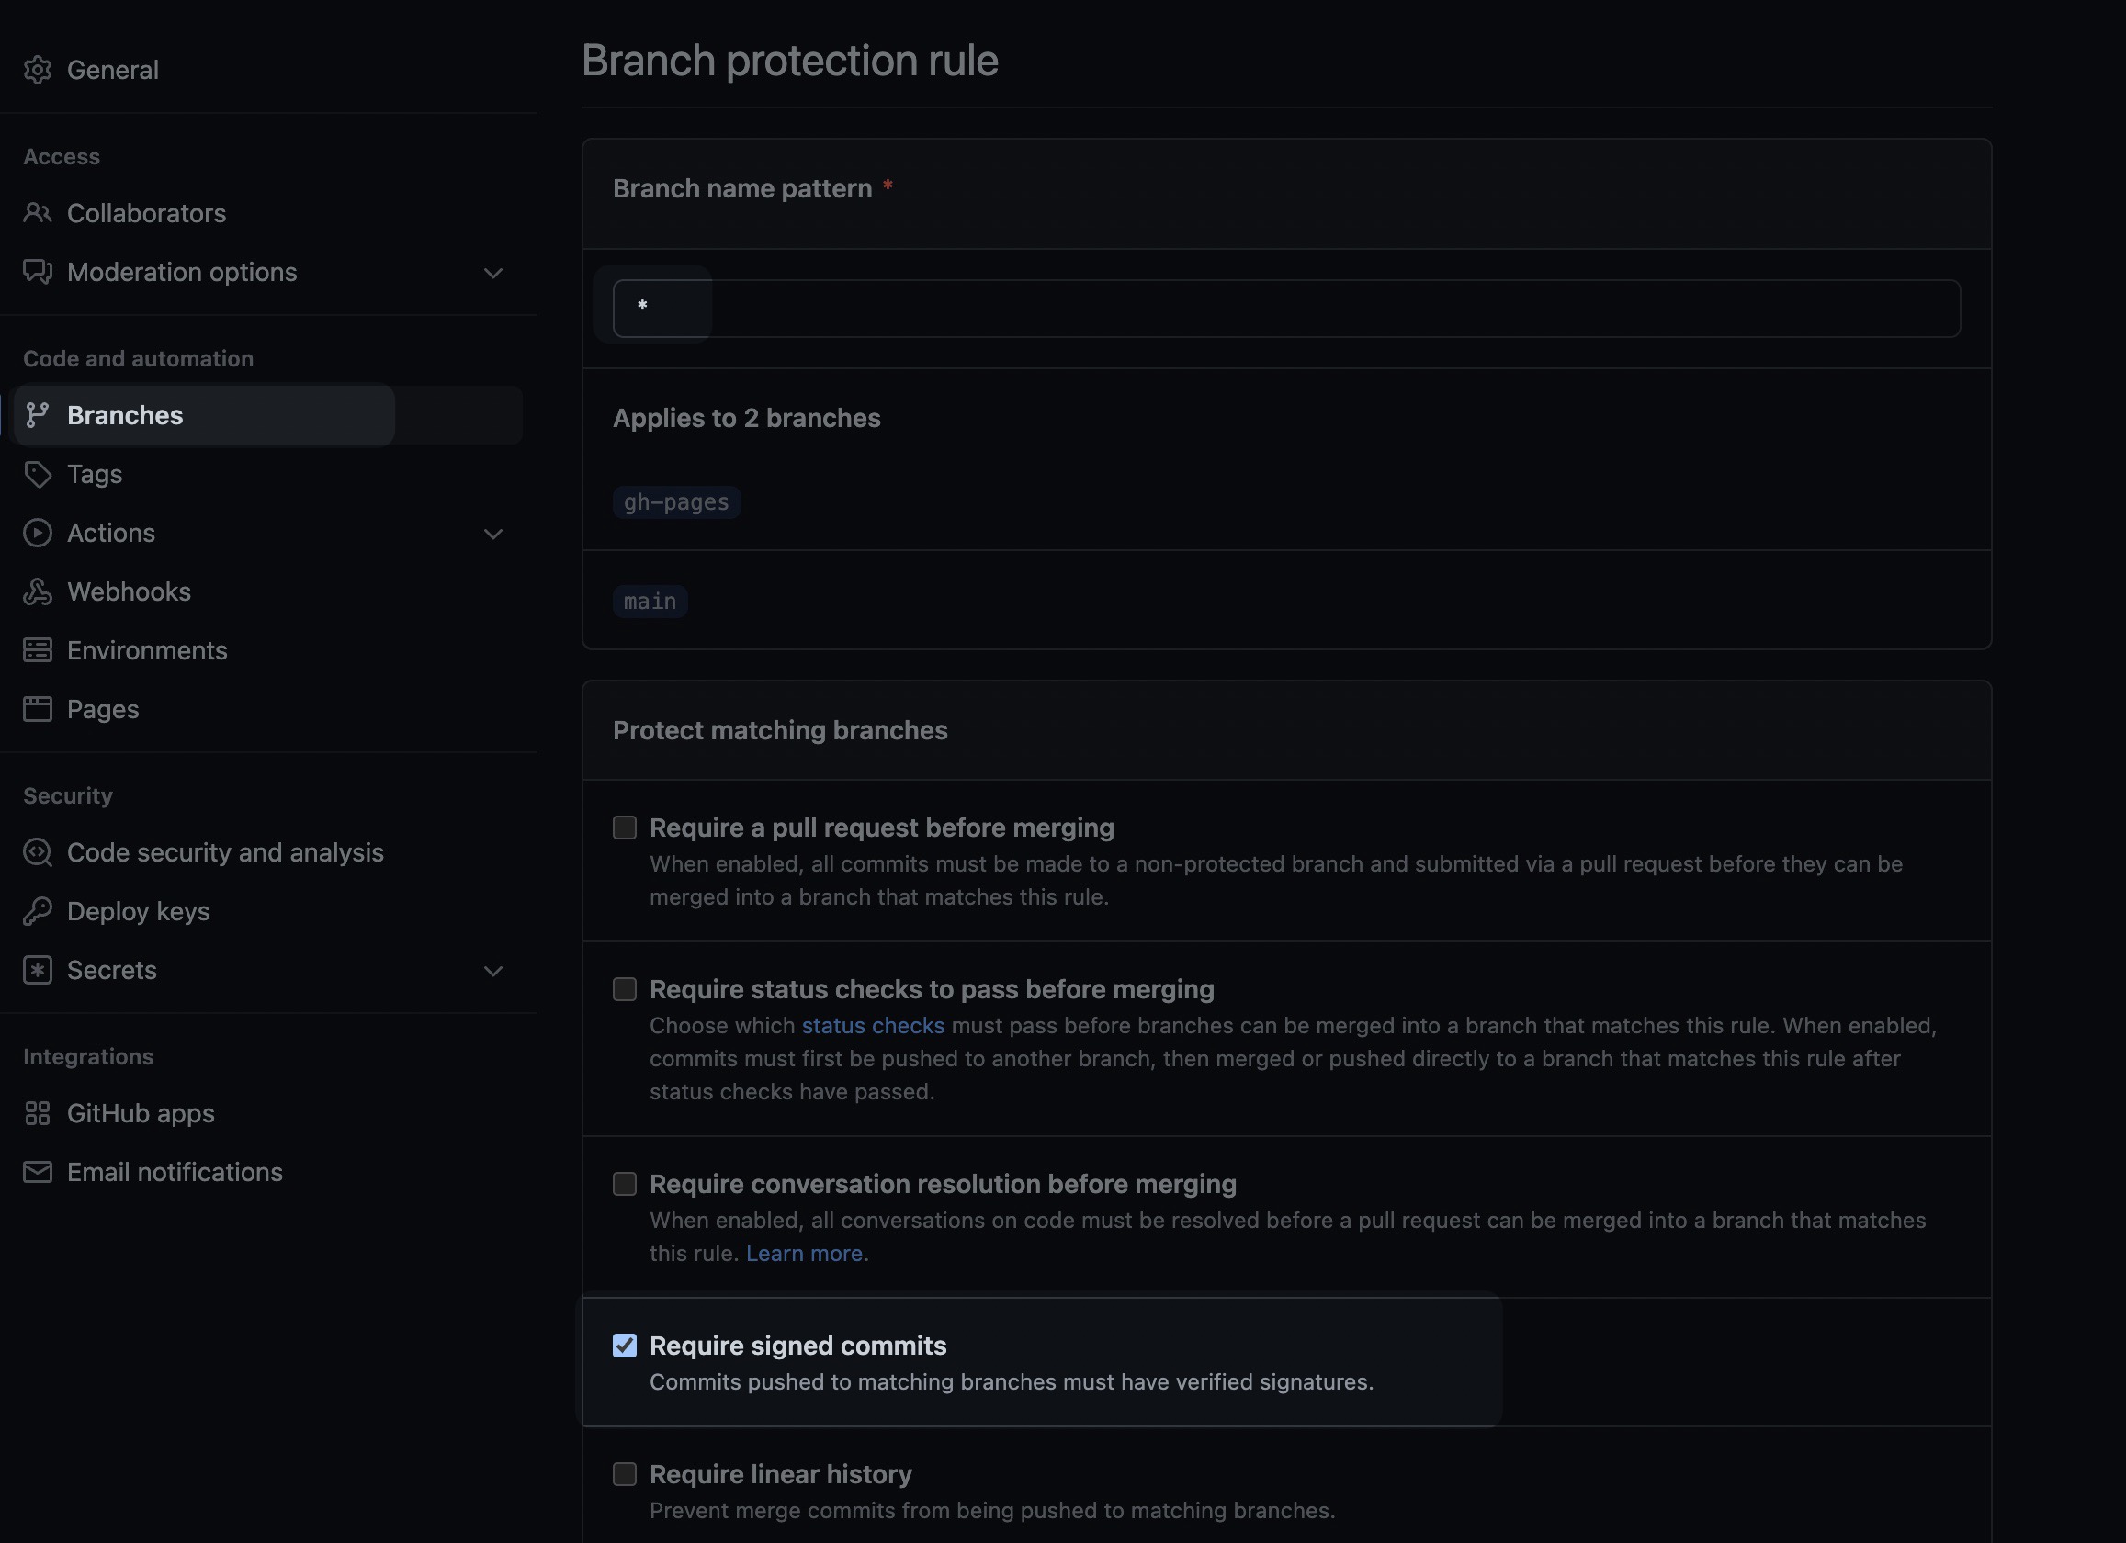Click the Moderation options comment icon
This screenshot has width=2126, height=1543.
[x=38, y=272]
